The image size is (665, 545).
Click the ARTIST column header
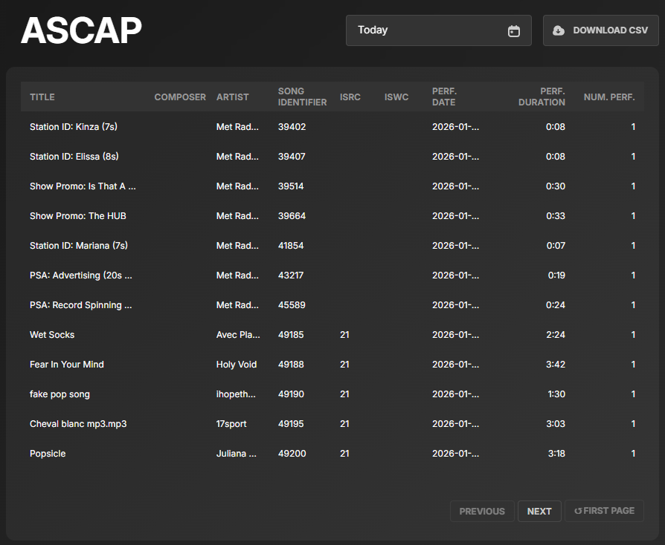click(x=232, y=97)
